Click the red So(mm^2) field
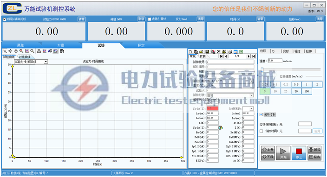The height and width of the screenshot is (177, 327). 213,108
